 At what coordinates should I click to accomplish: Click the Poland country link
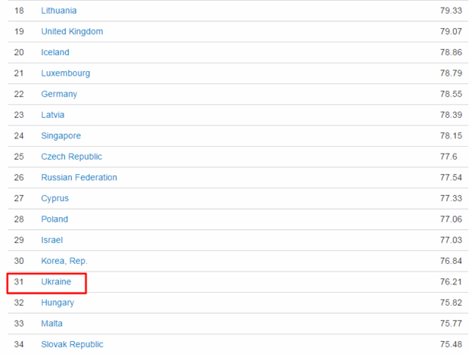point(54,219)
